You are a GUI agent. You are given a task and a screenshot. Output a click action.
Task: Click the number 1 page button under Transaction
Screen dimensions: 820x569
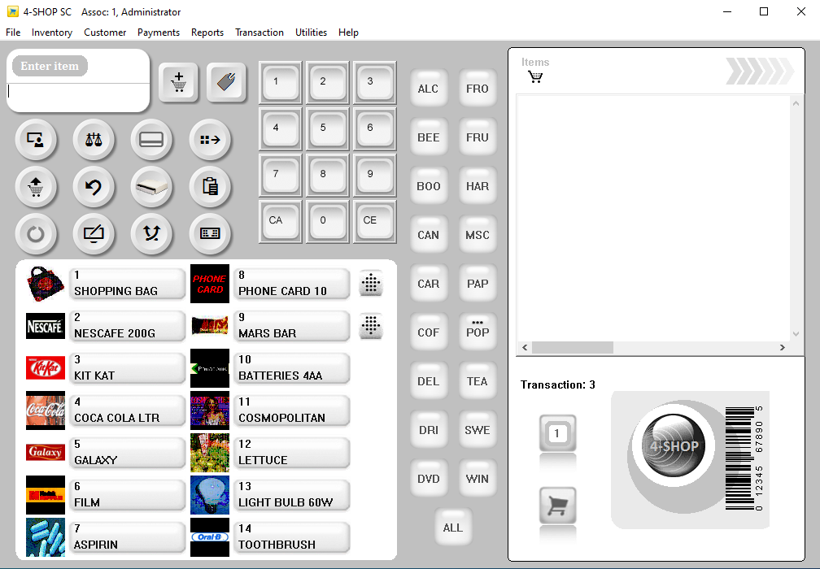coord(557,433)
